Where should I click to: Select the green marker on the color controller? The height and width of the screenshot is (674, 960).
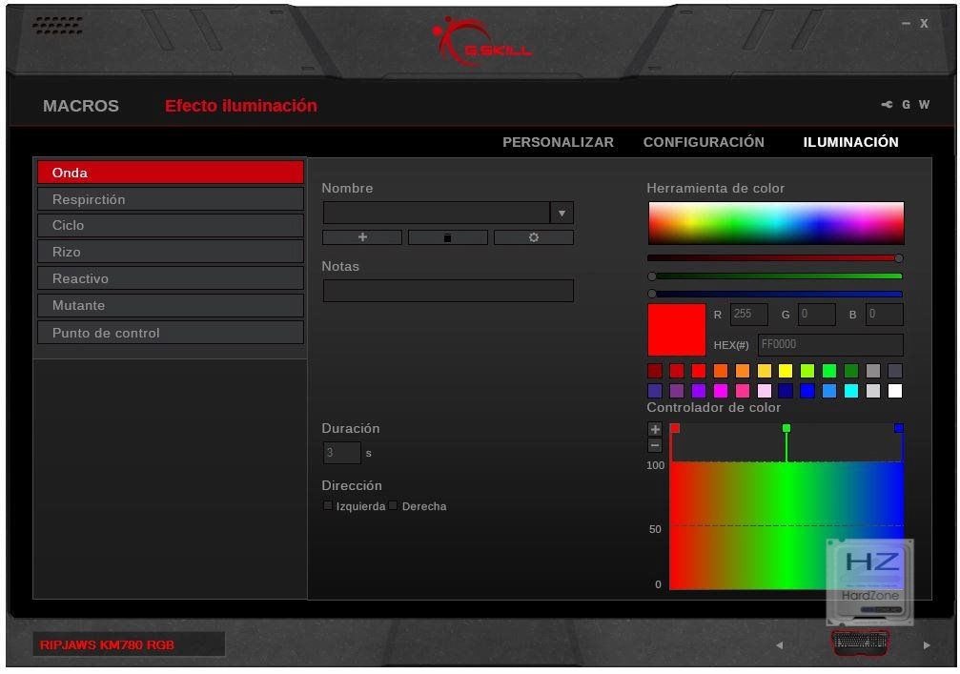pyautogui.click(x=786, y=429)
